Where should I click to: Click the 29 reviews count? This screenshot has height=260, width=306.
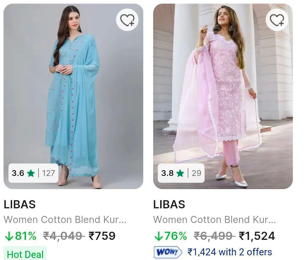tap(196, 173)
